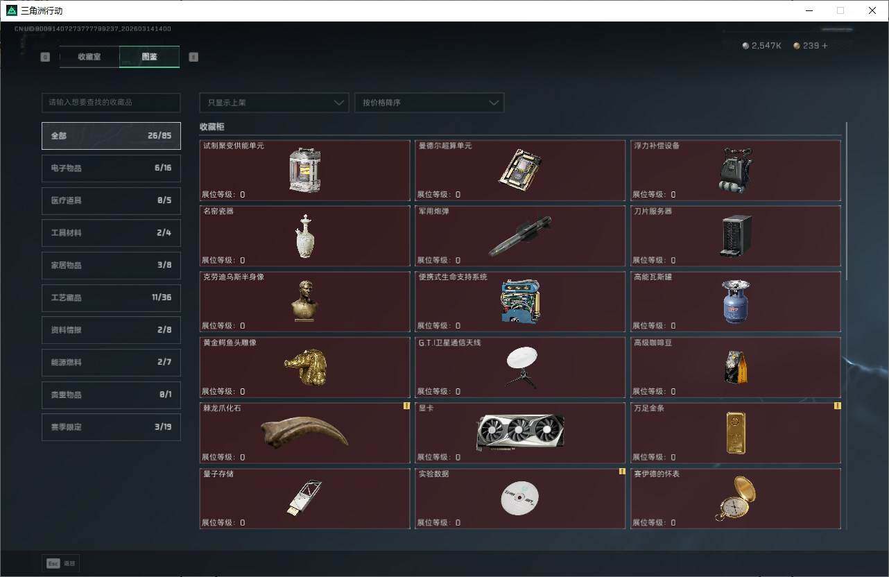Open the 克劳迪乌斯半身像 bust icon

coord(305,301)
